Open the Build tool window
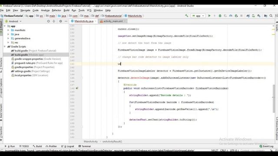This screenshot has width=278, height=156. [x=37, y=146]
